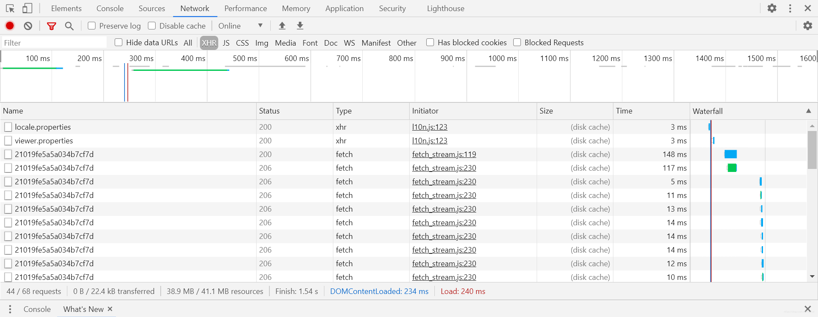Filter requests by Img
The height and width of the screenshot is (317, 818).
point(262,43)
